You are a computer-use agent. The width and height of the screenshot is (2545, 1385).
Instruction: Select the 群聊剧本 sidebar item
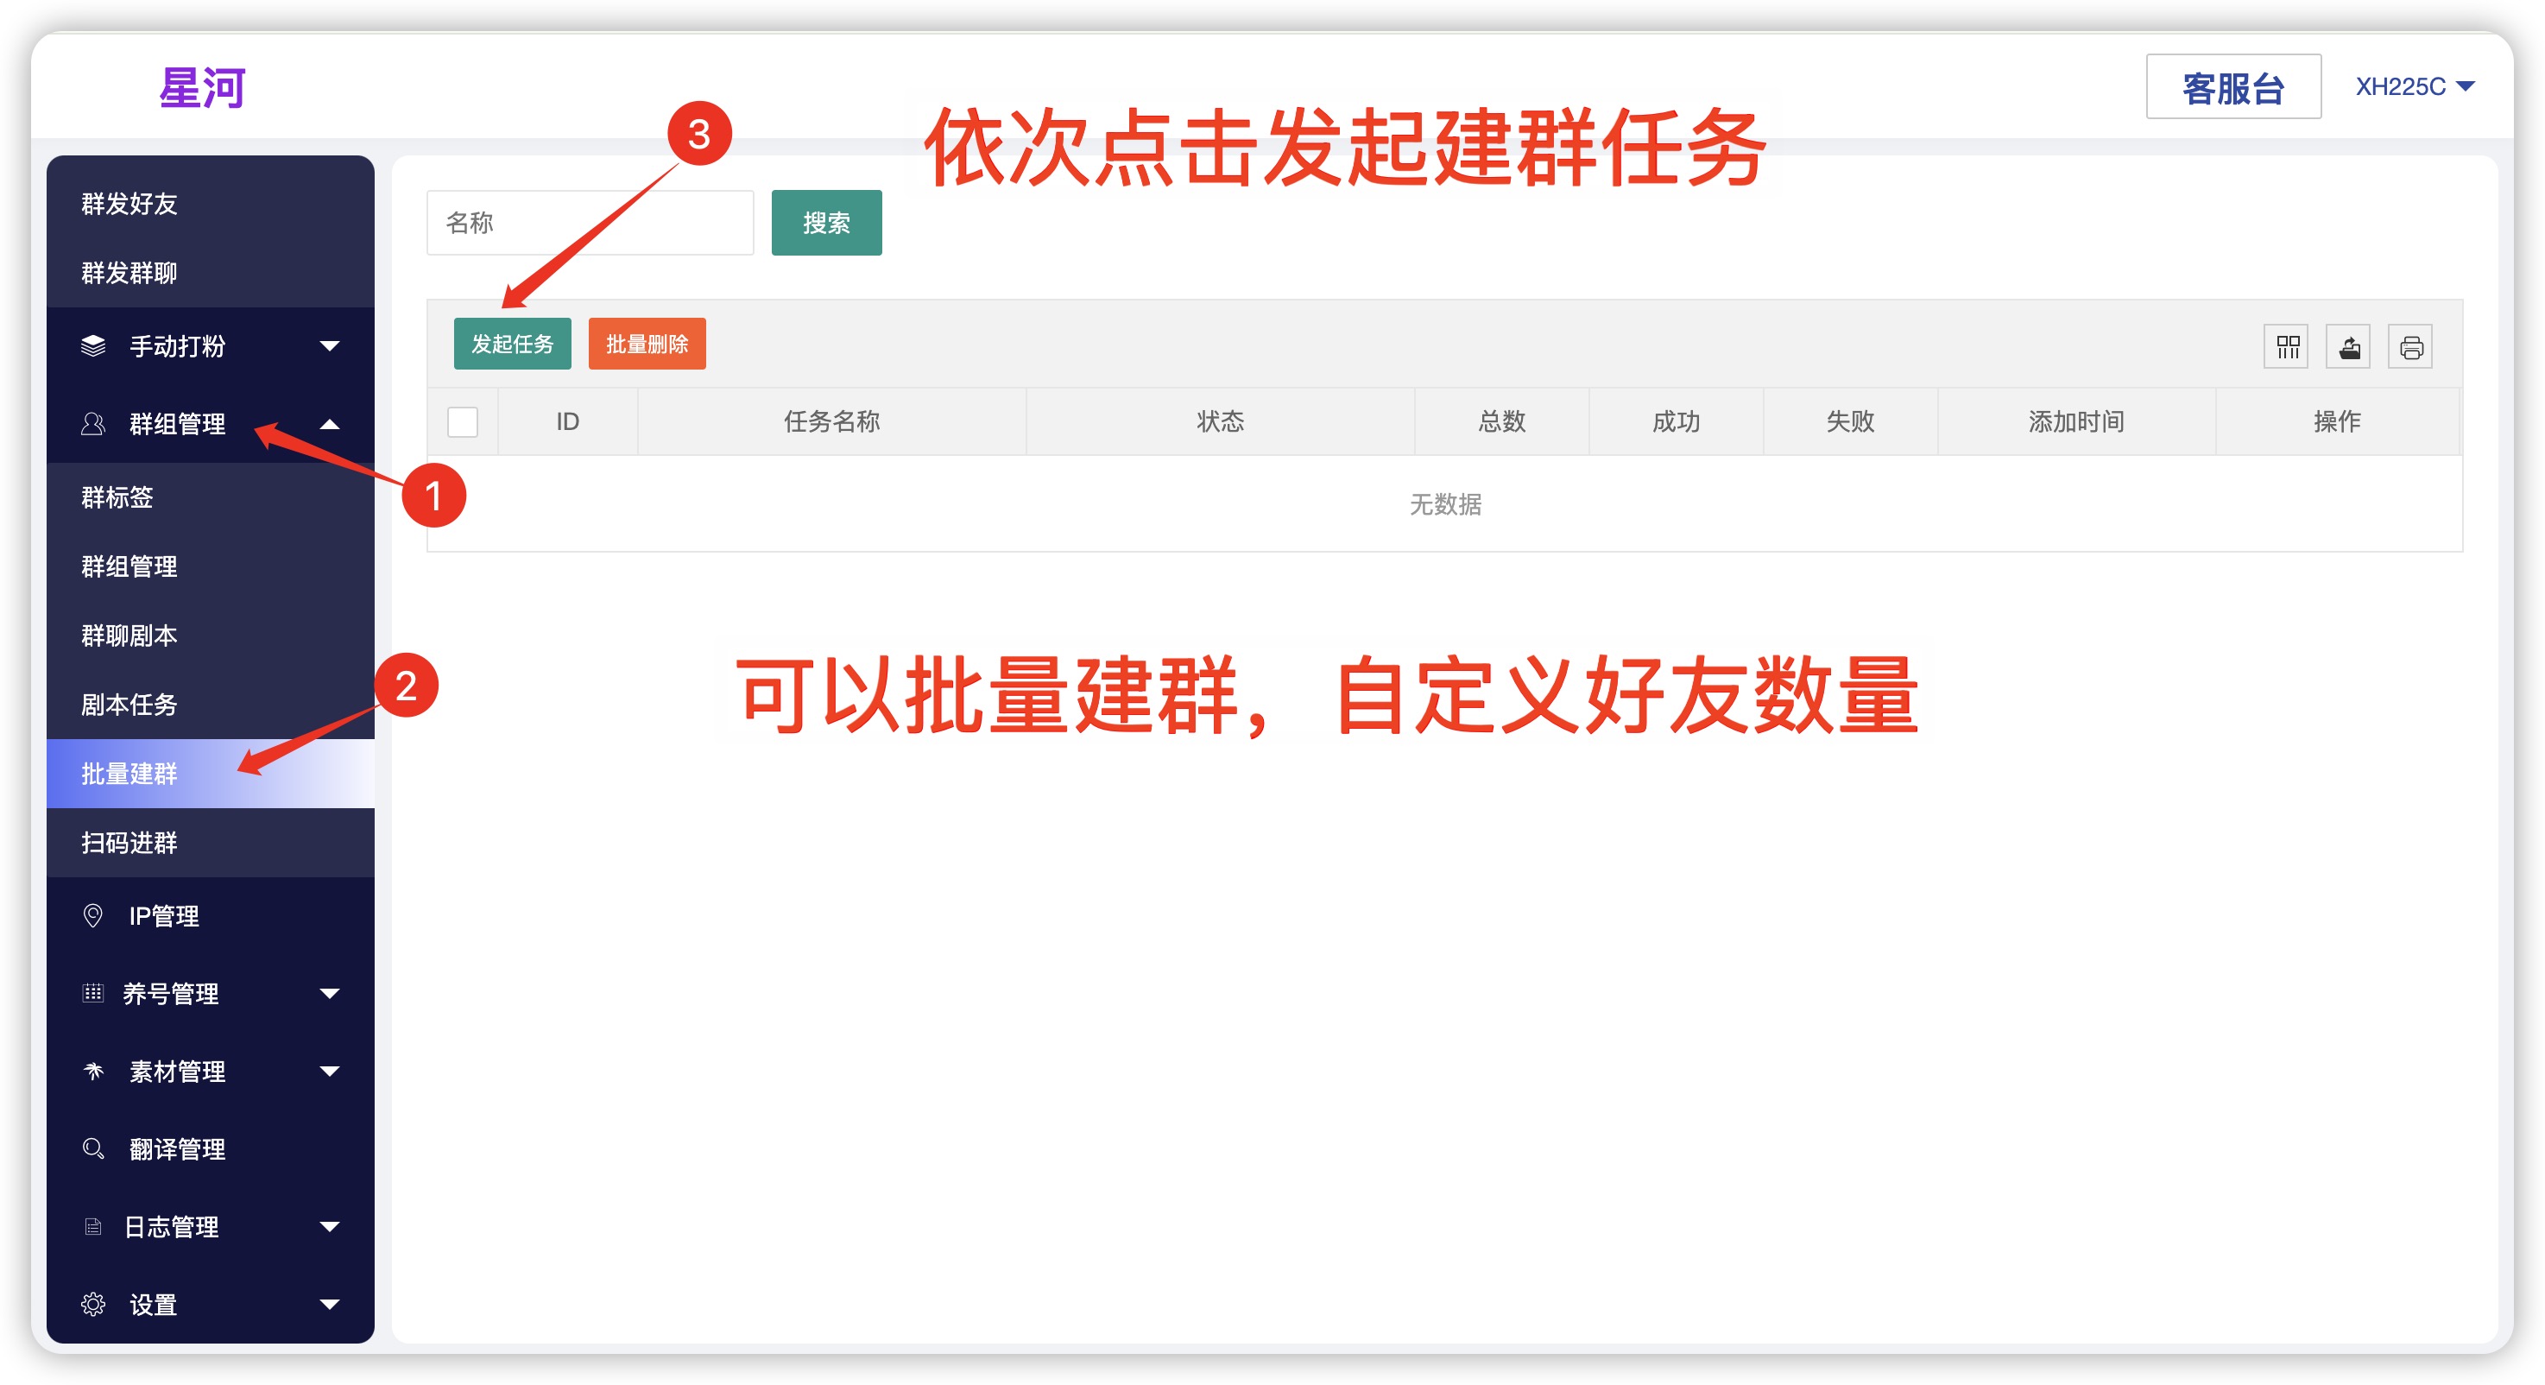click(129, 636)
